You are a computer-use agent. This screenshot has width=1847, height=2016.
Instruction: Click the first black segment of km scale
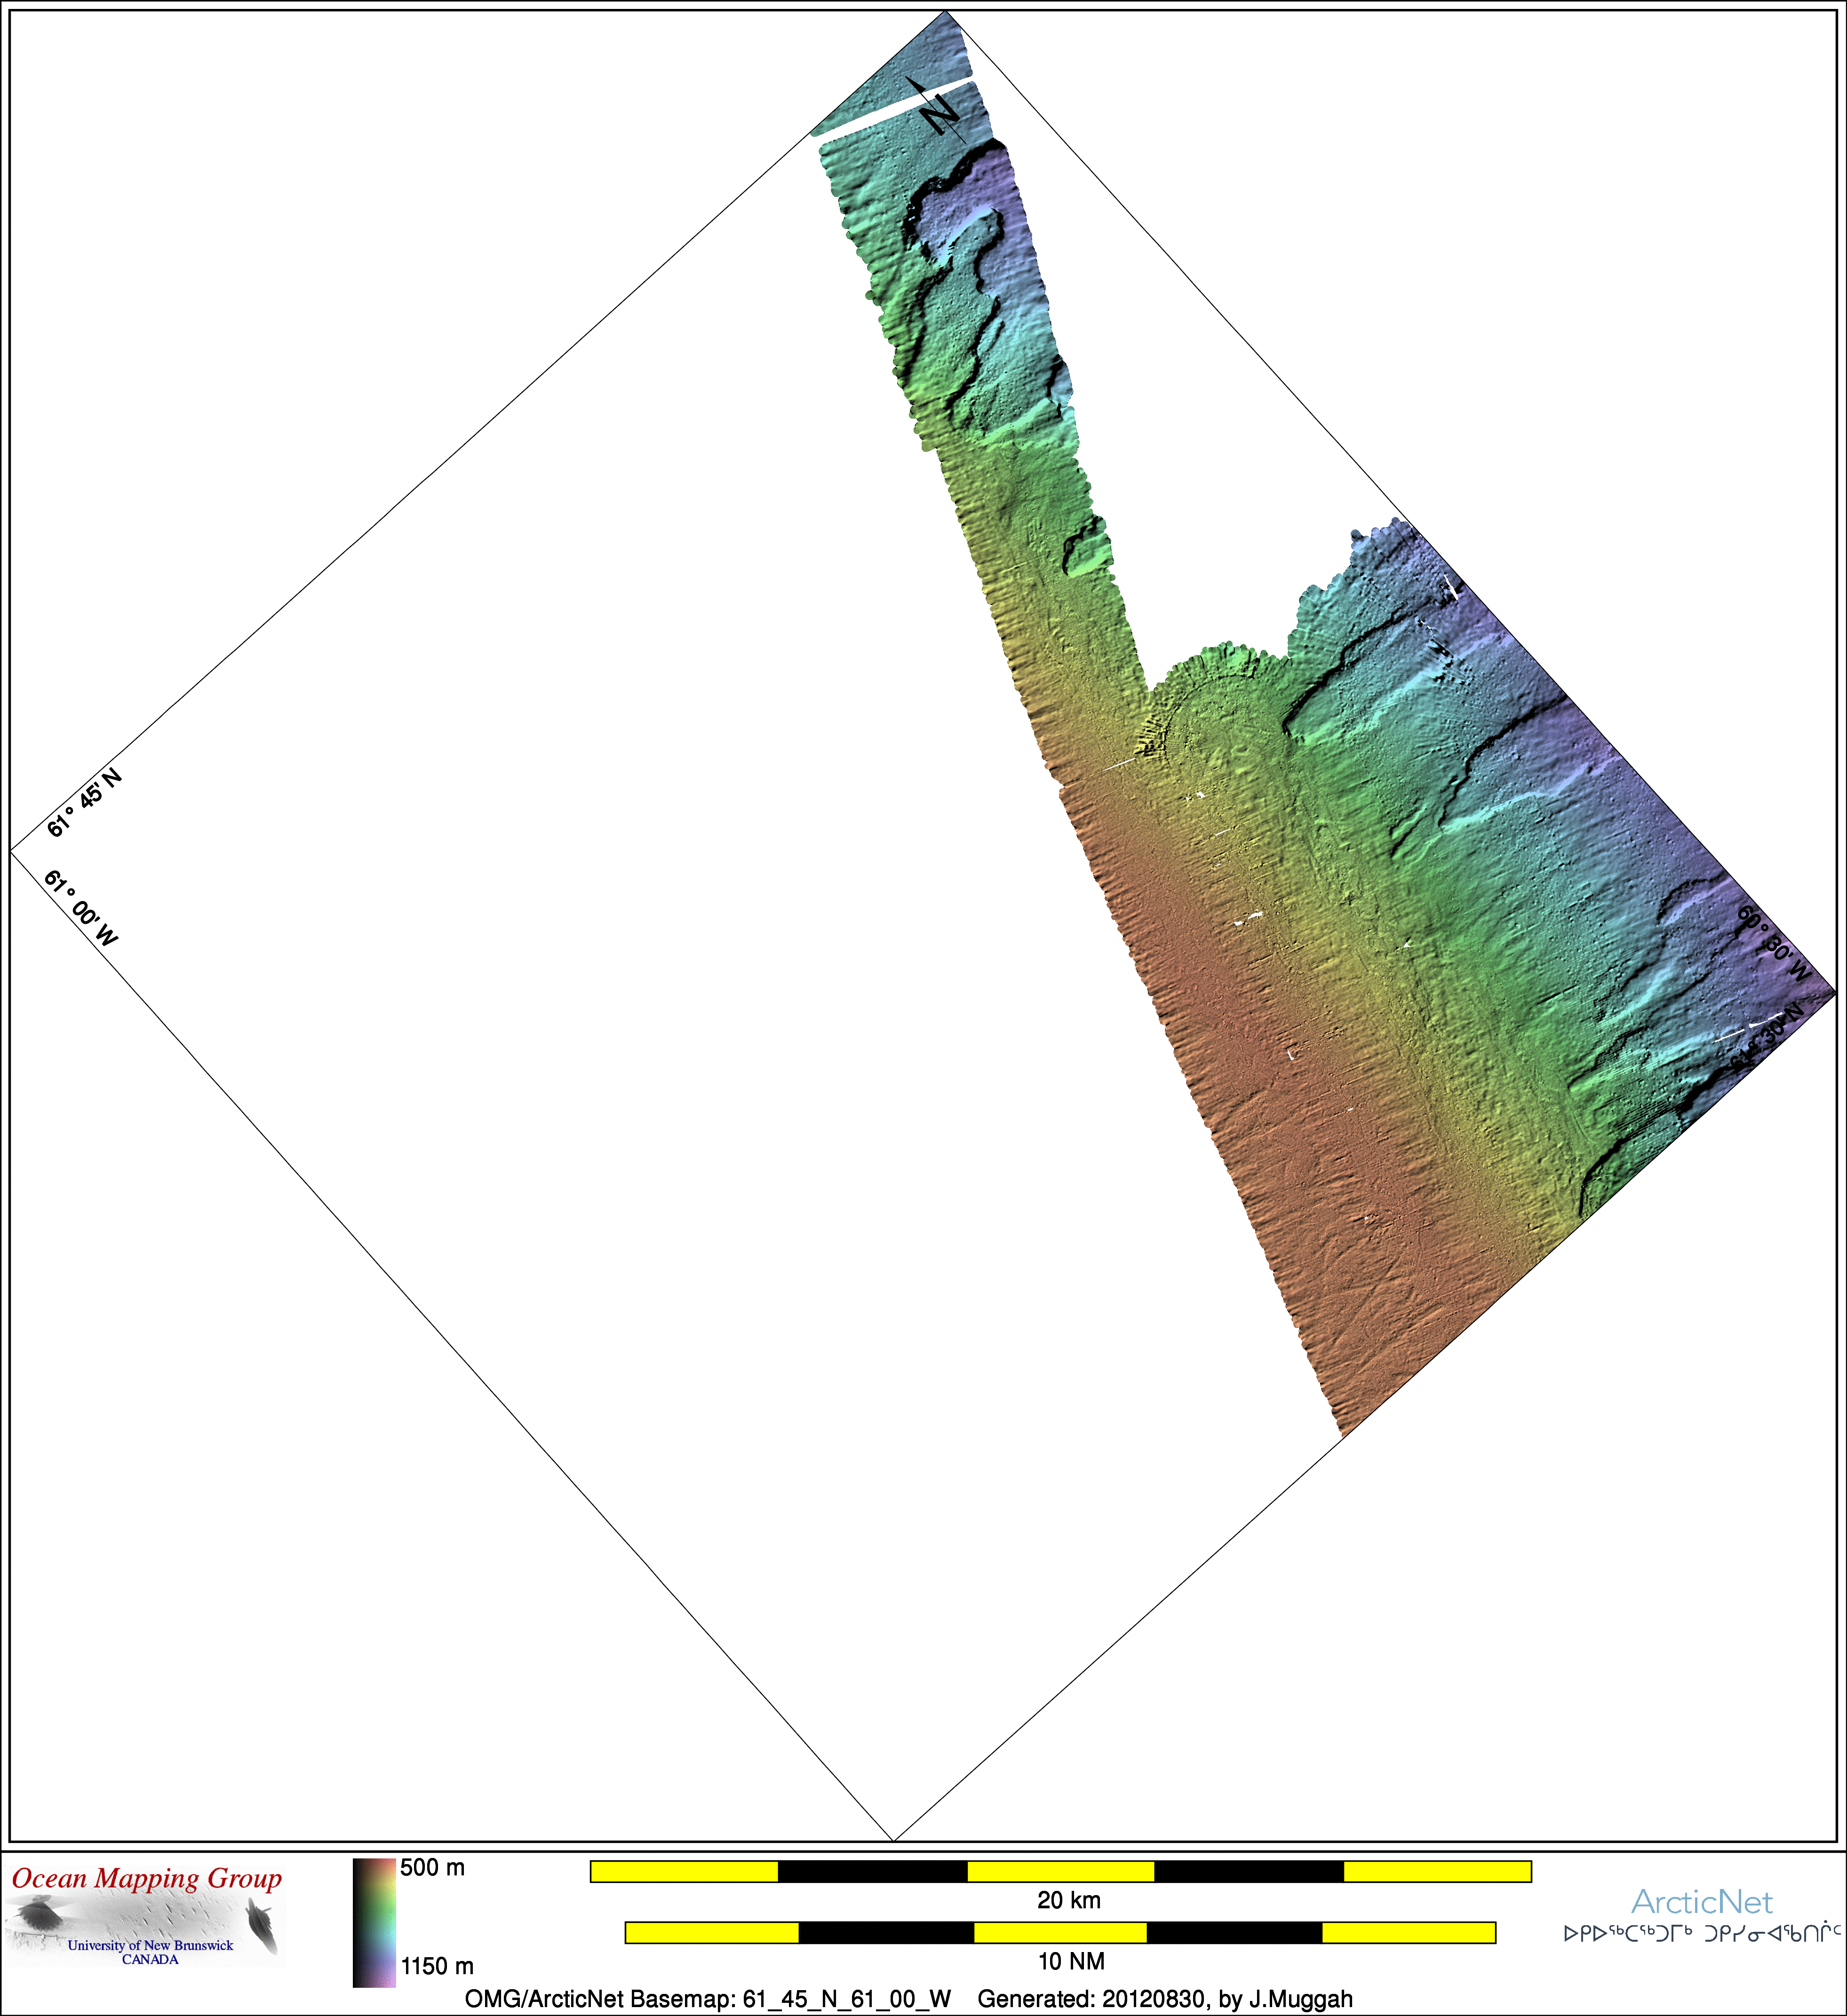click(872, 1871)
